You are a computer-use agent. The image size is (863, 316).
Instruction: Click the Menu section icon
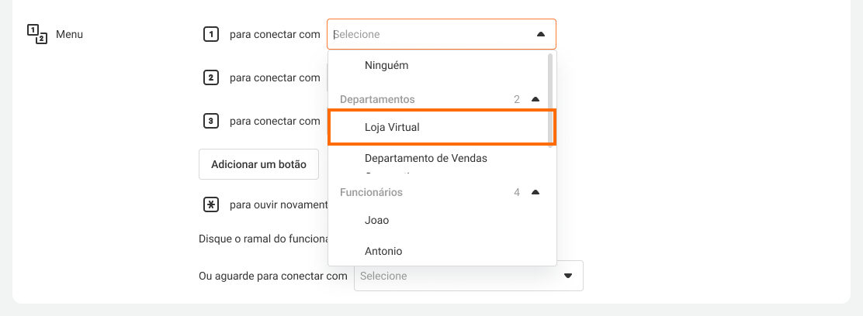click(x=37, y=34)
